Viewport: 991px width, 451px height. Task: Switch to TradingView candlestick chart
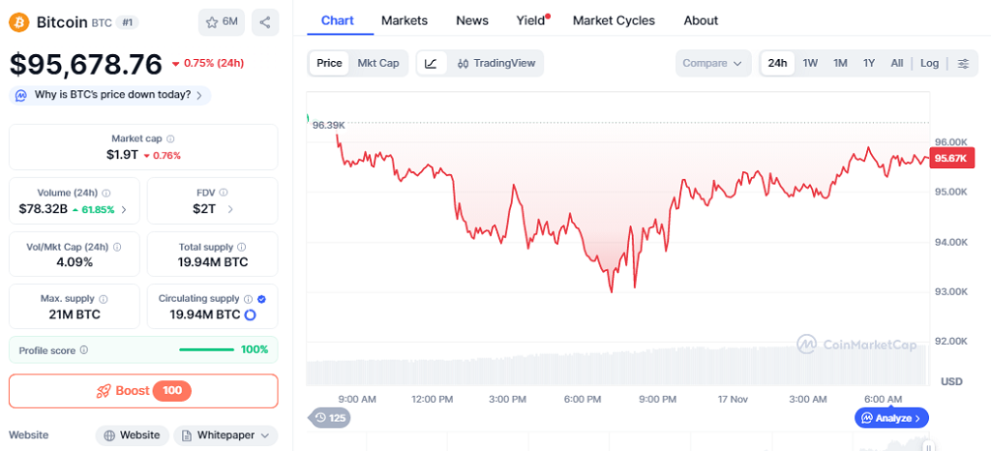click(496, 63)
